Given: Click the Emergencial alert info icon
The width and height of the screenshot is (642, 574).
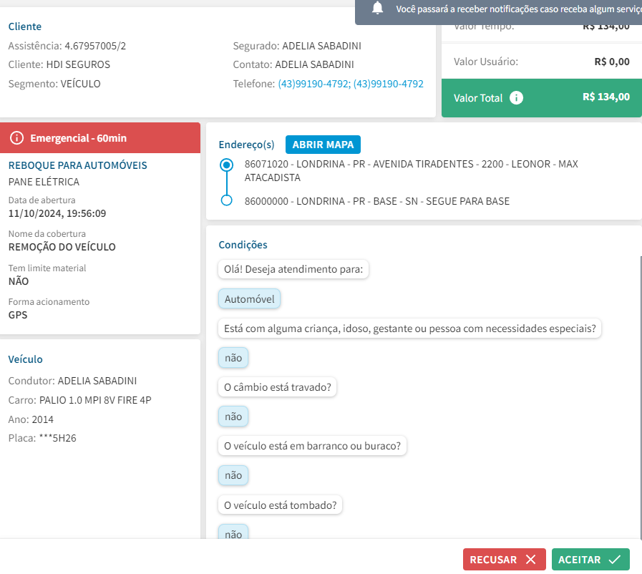Looking at the screenshot, I should (x=16, y=138).
